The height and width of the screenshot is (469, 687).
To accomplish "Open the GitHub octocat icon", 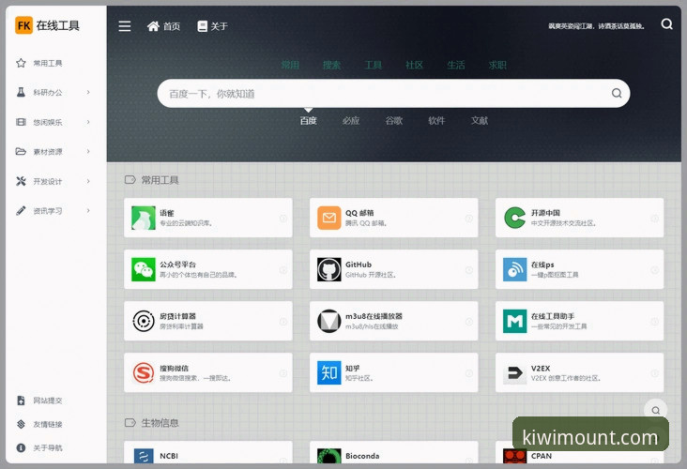I will 329,269.
